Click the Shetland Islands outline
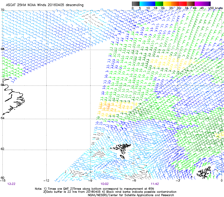224x197 pixels. (x=204, y=172)
